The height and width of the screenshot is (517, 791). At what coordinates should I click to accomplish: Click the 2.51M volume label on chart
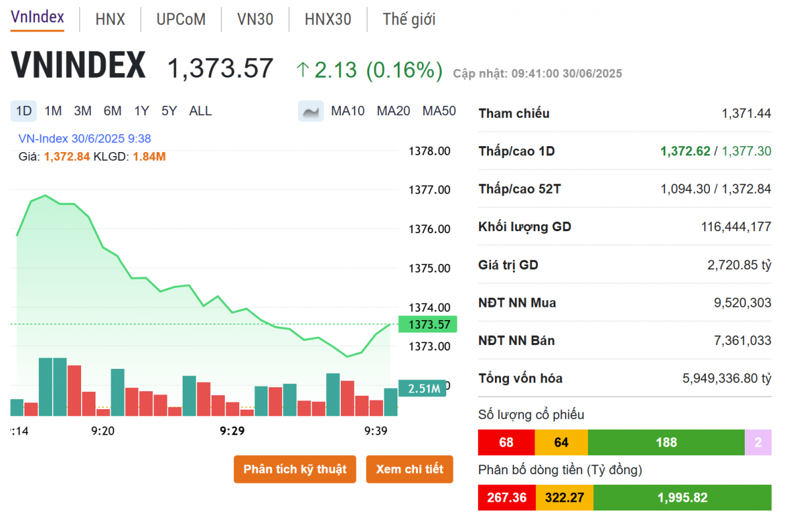pyautogui.click(x=423, y=389)
